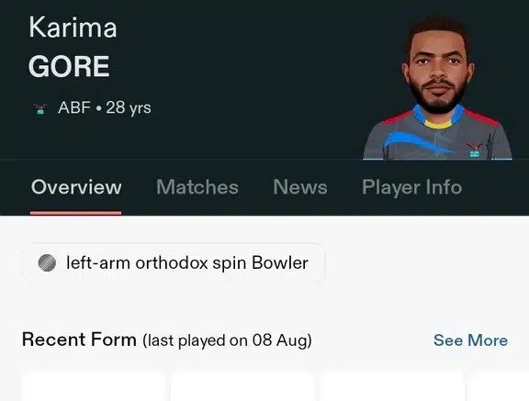Switch to the Overview tab
Viewport: 529px width, 401px height.
(x=76, y=186)
